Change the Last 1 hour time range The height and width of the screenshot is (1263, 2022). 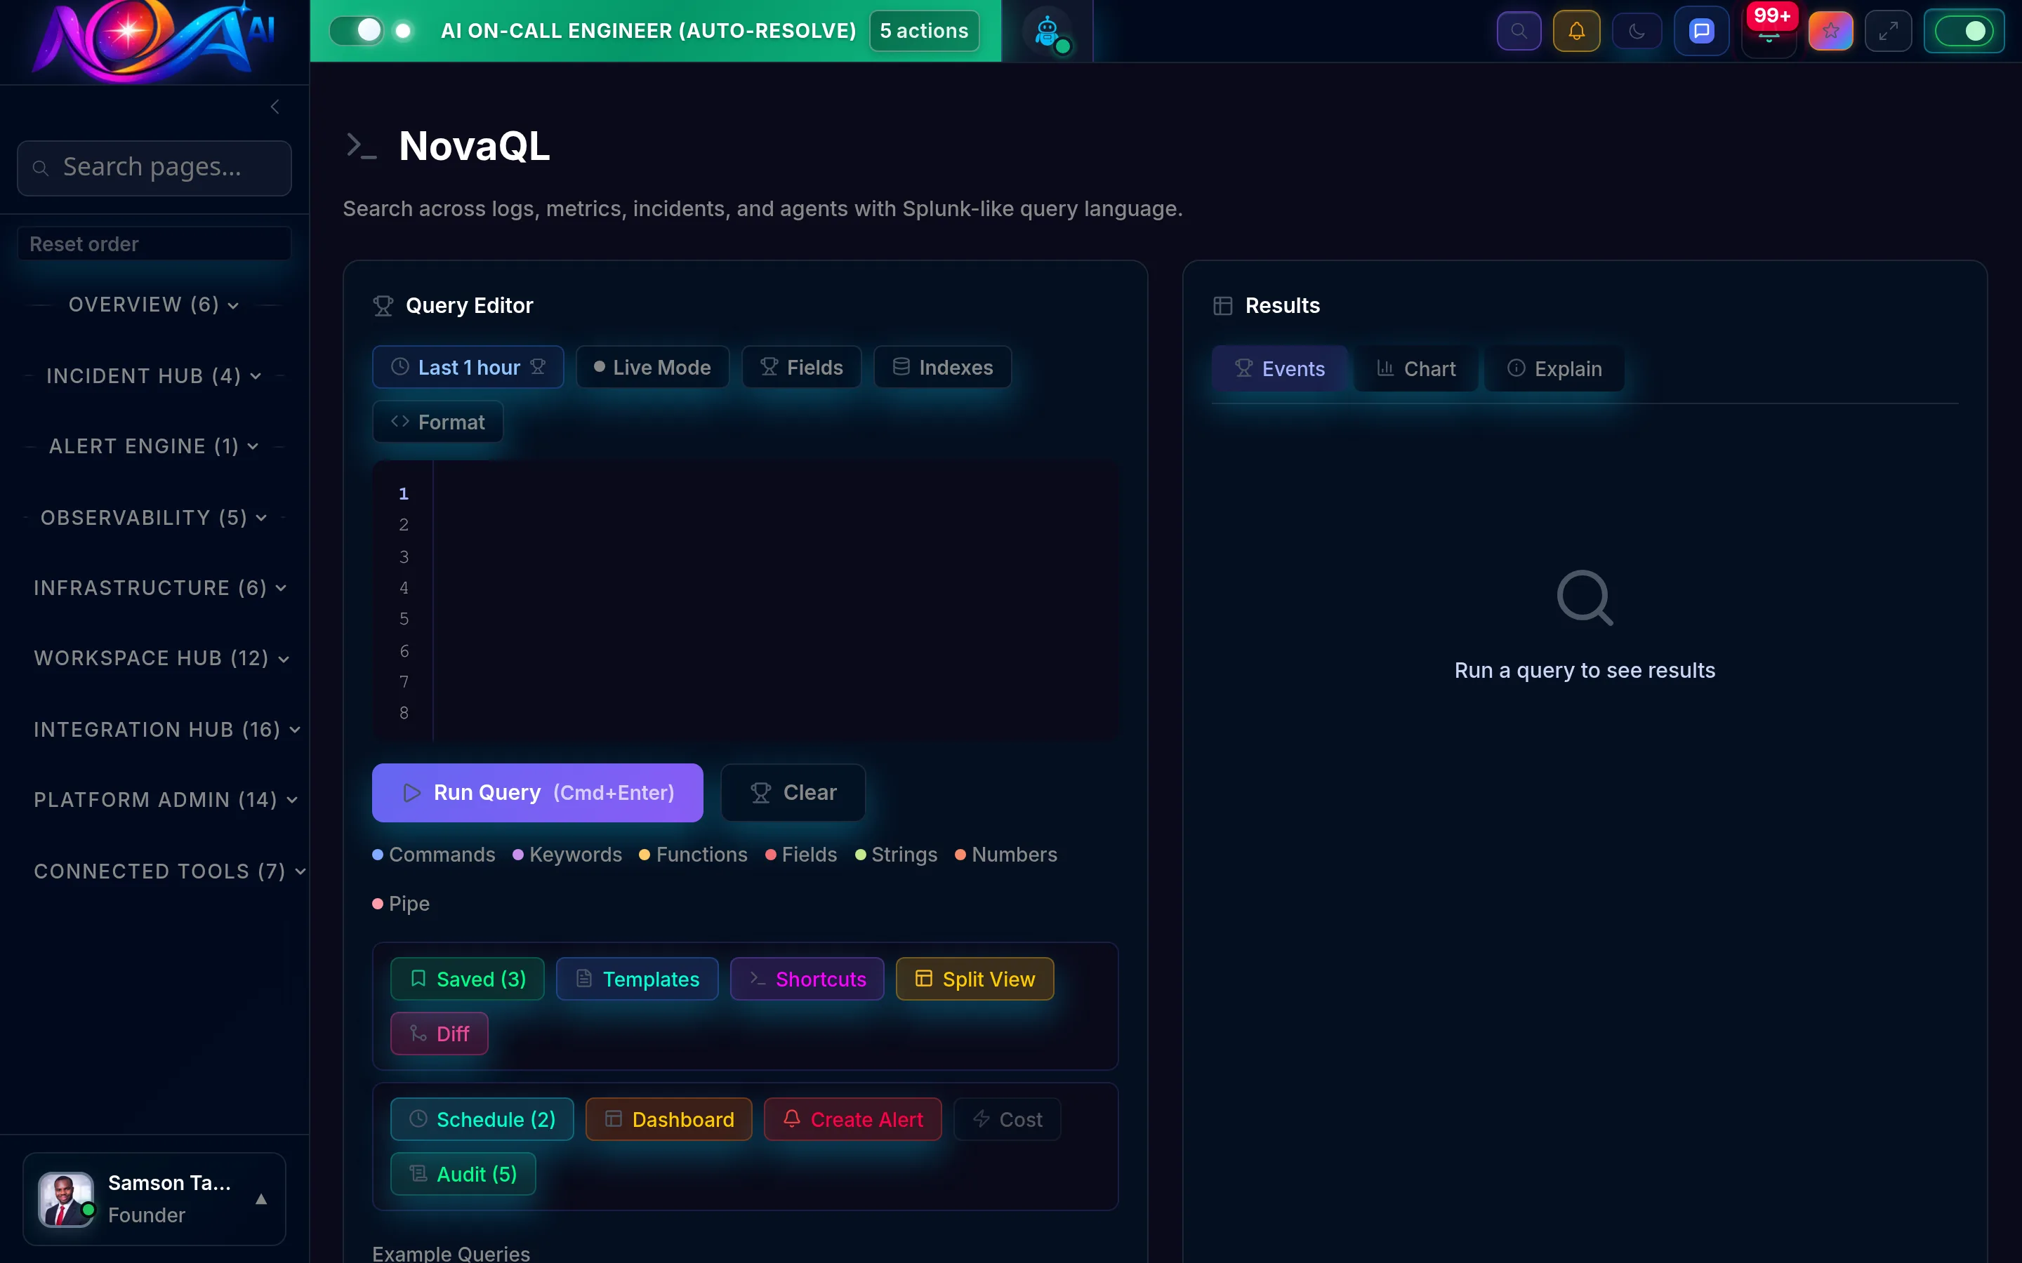click(x=467, y=367)
